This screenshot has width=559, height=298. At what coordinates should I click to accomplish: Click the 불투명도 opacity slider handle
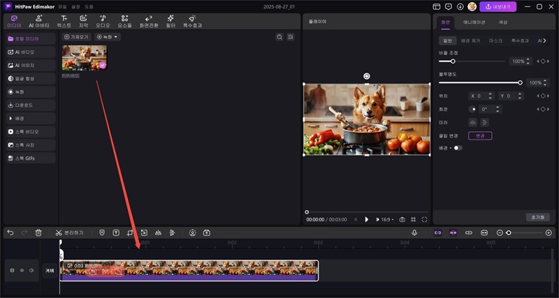pos(520,82)
